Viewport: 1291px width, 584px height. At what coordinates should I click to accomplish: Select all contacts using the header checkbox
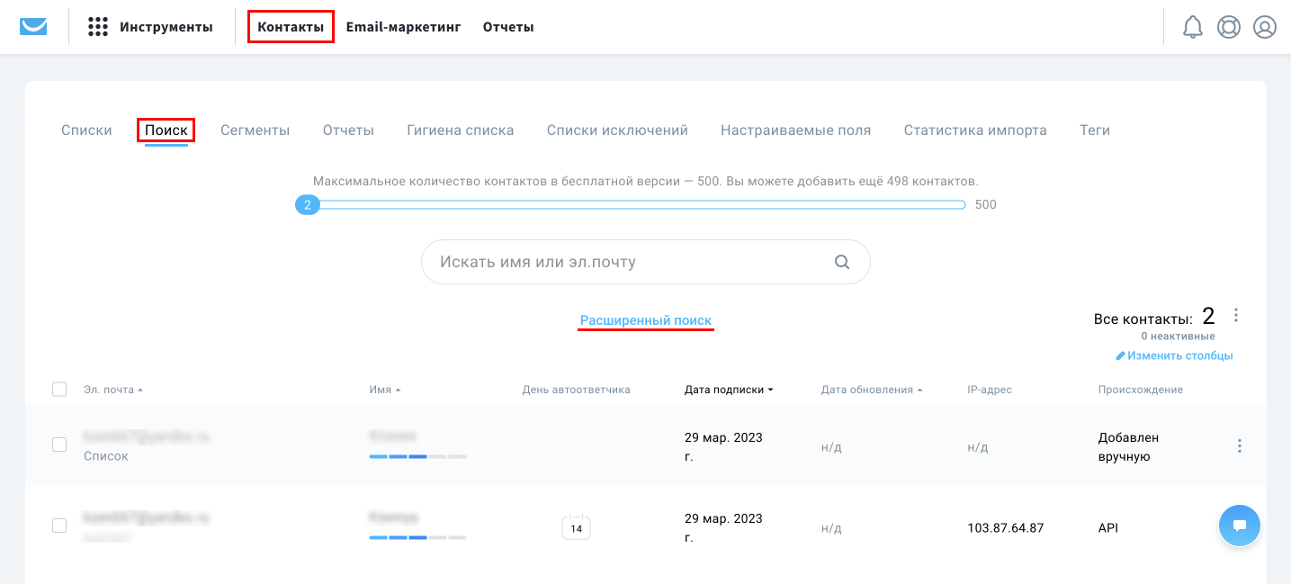(x=59, y=389)
